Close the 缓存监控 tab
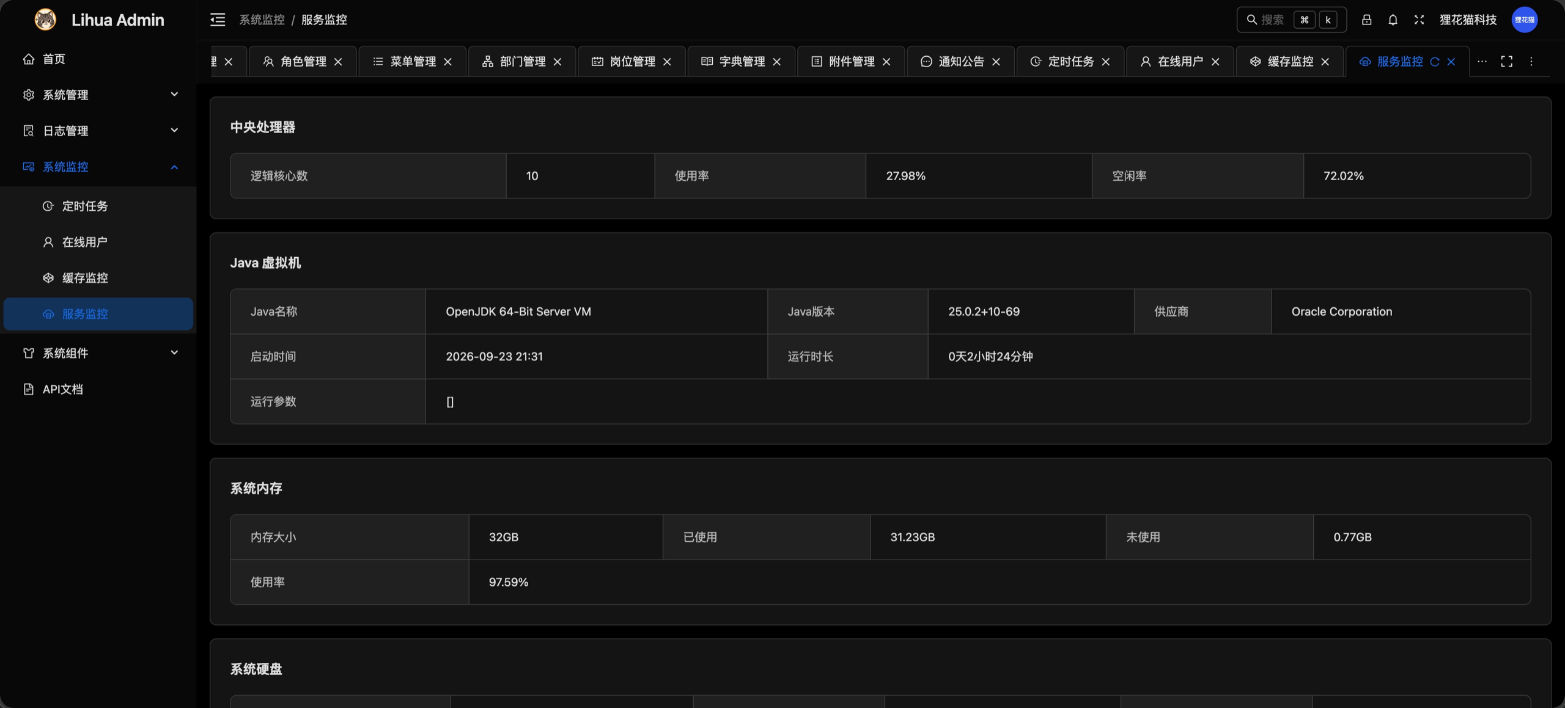1565x708 pixels. 1325,62
